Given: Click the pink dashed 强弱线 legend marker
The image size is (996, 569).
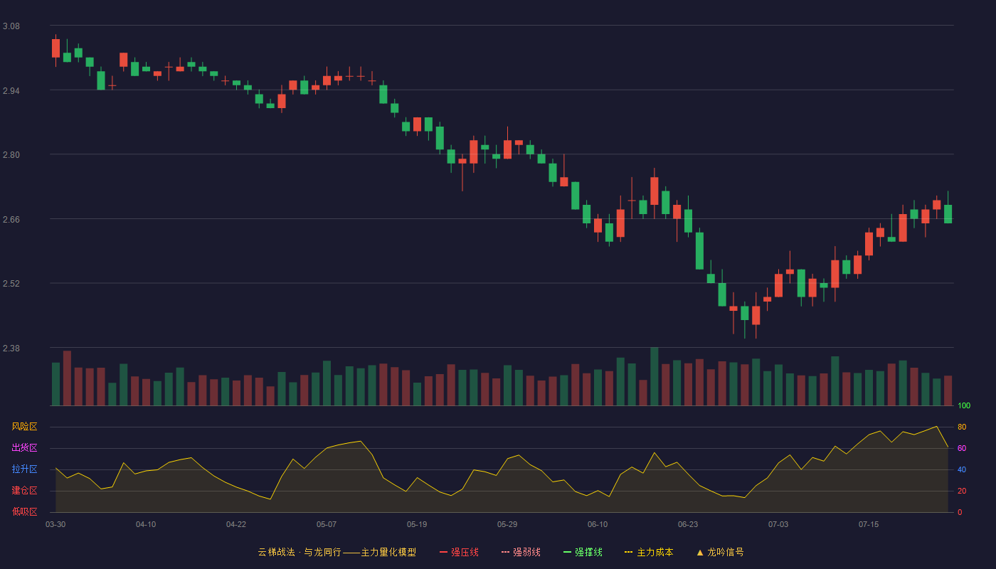Looking at the screenshot, I should (505, 552).
